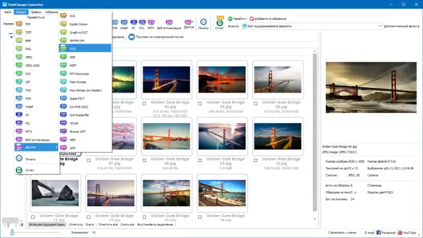Tick the checkbox for Golden Gate Bridge 09.jpg
The image size is (423, 238).
(200, 160)
